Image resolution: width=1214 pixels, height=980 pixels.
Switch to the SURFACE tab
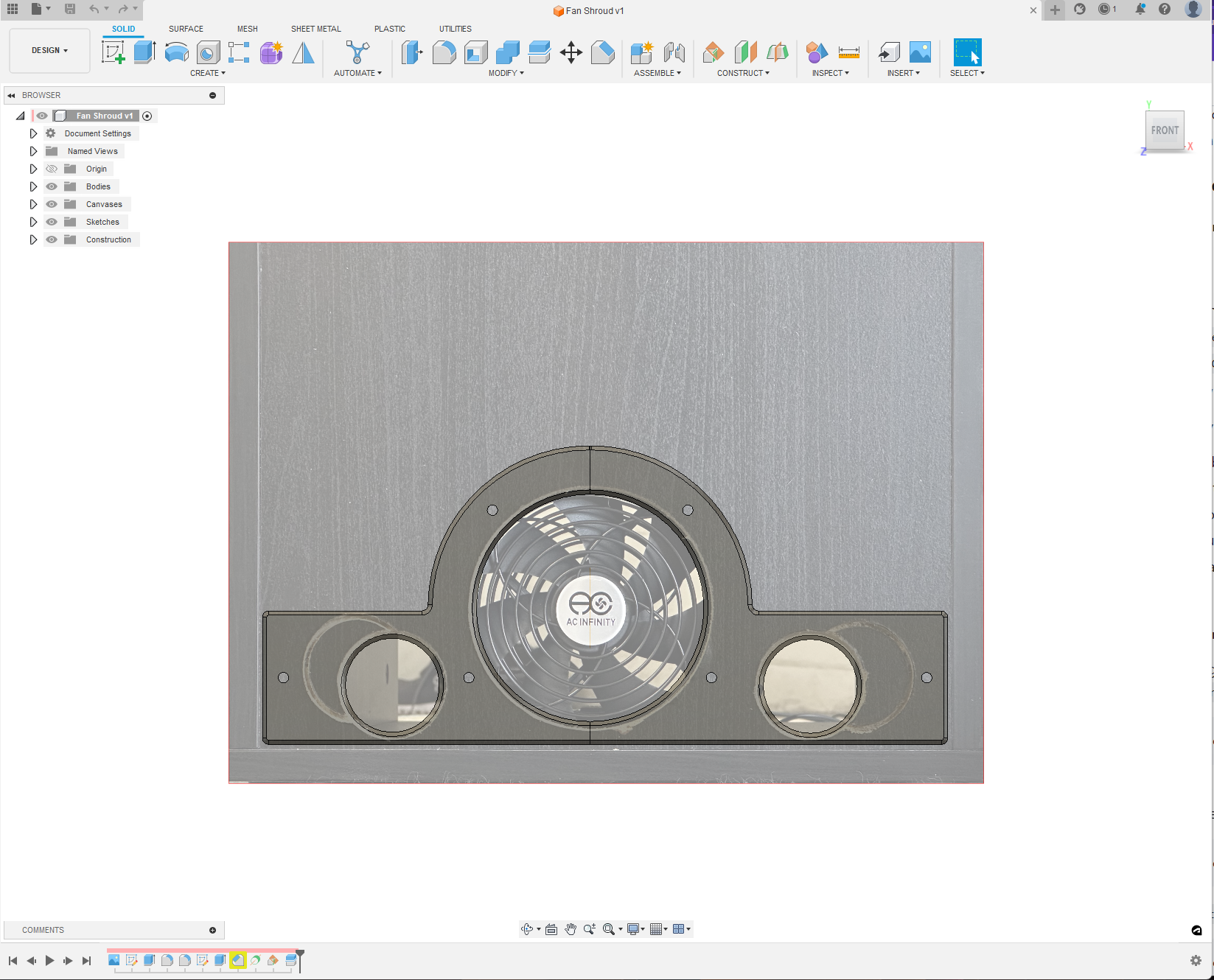point(186,29)
